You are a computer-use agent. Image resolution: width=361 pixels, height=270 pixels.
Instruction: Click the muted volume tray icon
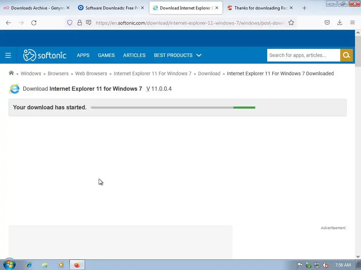pyautogui.click(x=325, y=265)
